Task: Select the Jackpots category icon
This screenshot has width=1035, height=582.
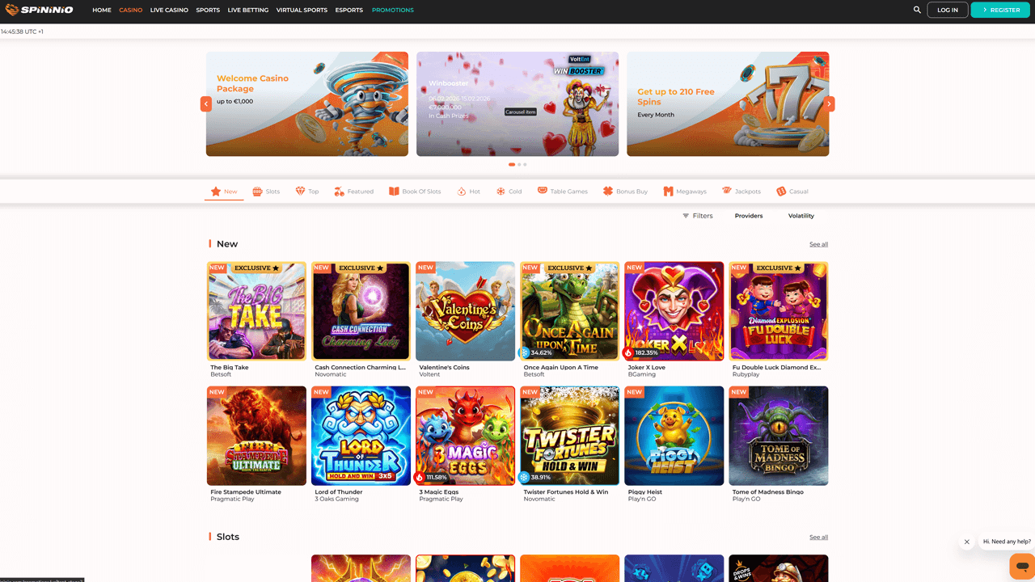Action: 727,191
